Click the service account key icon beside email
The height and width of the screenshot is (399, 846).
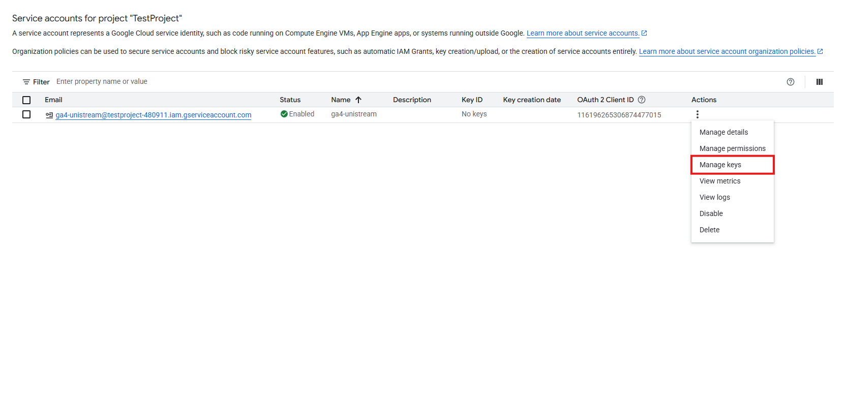point(49,115)
